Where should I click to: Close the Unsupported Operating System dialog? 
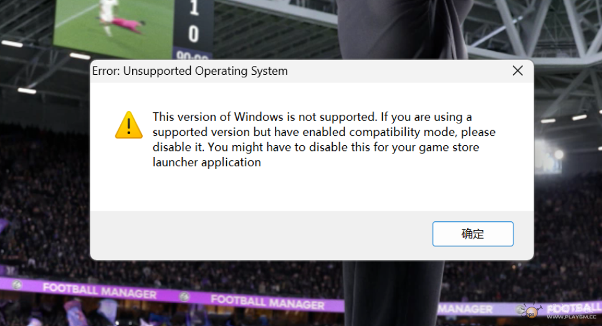[x=517, y=70]
